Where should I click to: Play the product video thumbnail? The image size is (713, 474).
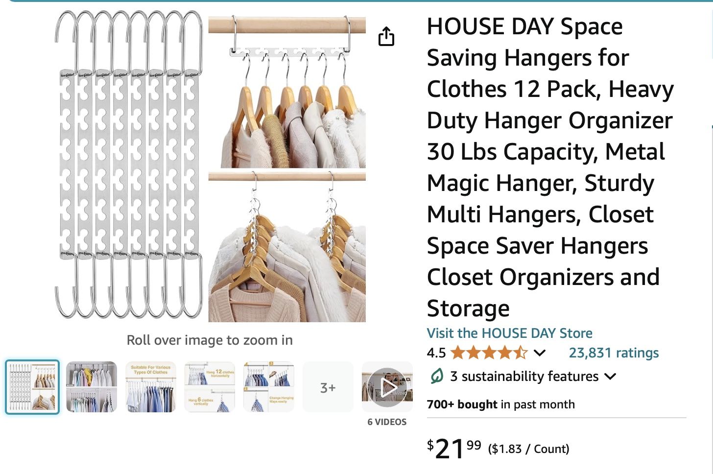coord(387,387)
